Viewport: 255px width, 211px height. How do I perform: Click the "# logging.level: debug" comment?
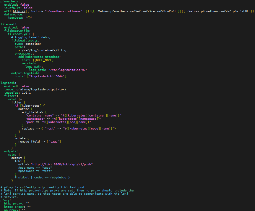[31, 37]
